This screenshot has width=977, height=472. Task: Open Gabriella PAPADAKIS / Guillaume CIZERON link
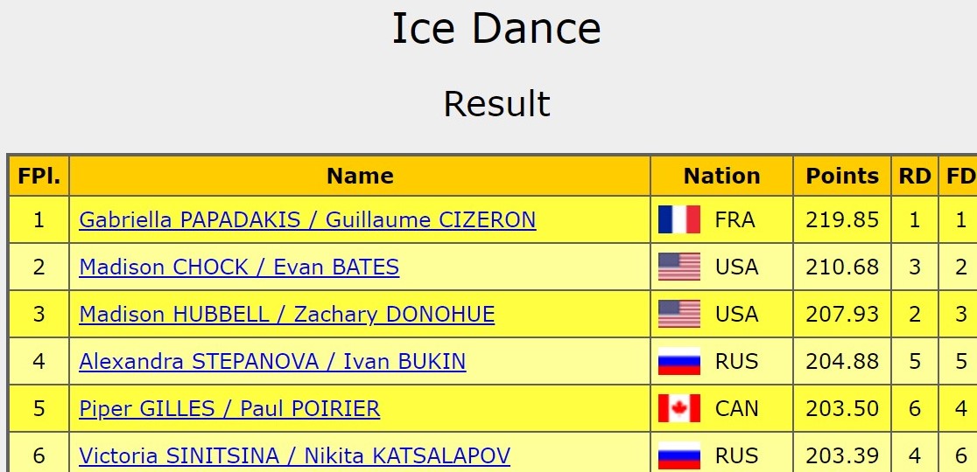(x=307, y=219)
